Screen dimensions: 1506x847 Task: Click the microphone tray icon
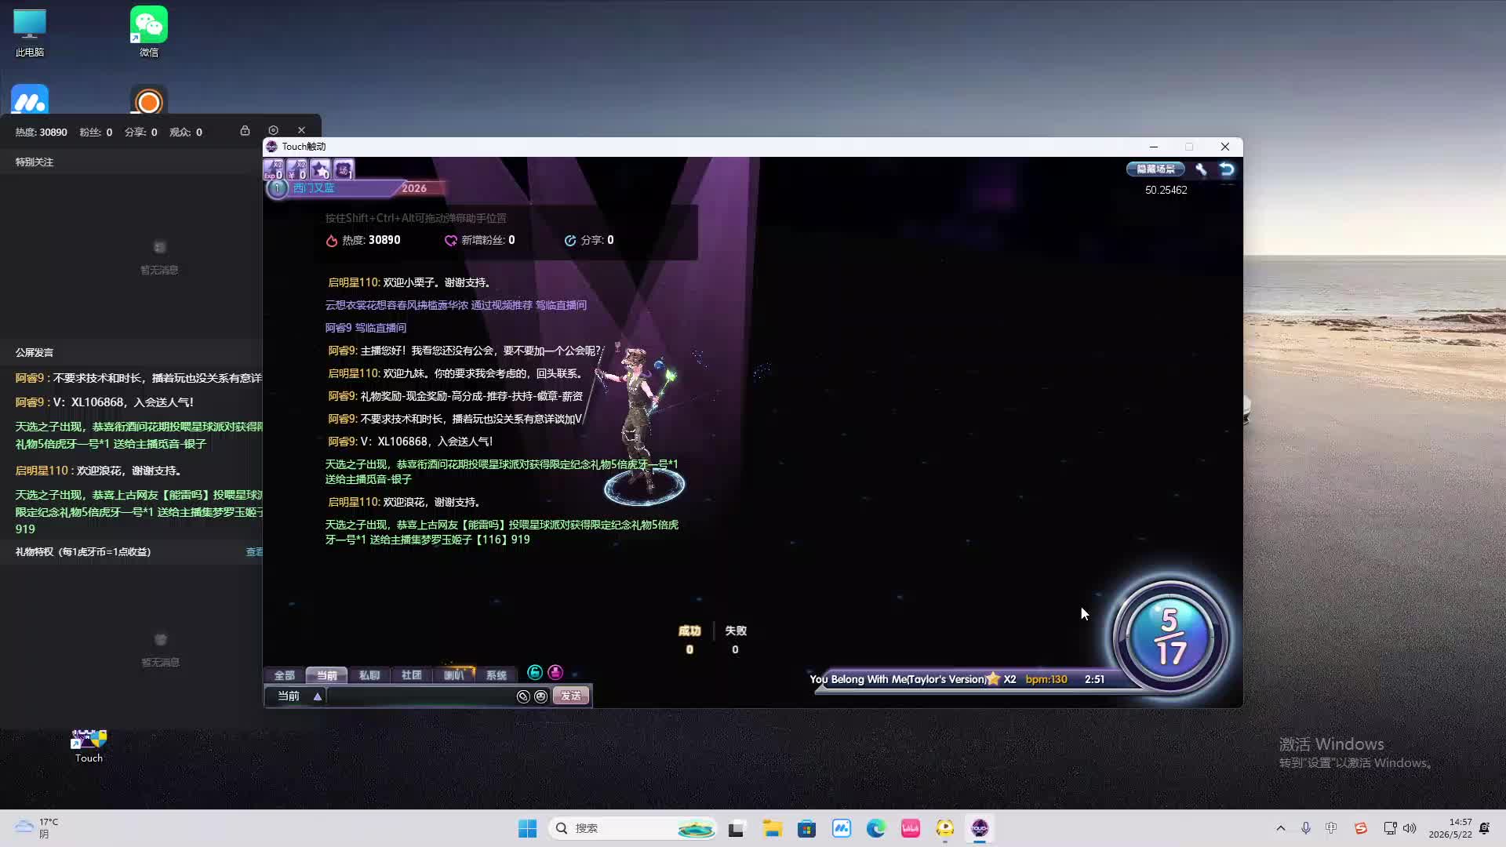1306,829
